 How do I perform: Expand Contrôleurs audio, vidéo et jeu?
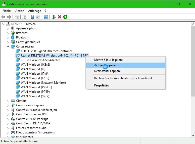tap(8, 110)
